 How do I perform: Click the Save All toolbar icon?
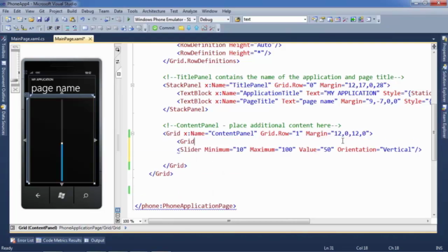coord(47,20)
